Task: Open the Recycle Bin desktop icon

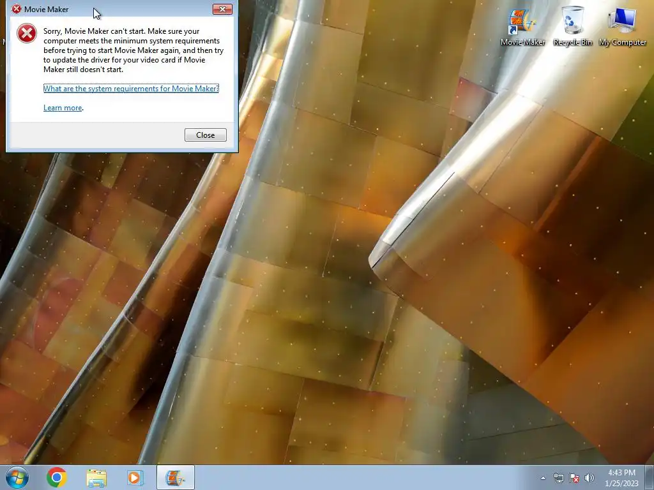Action: click(x=573, y=27)
